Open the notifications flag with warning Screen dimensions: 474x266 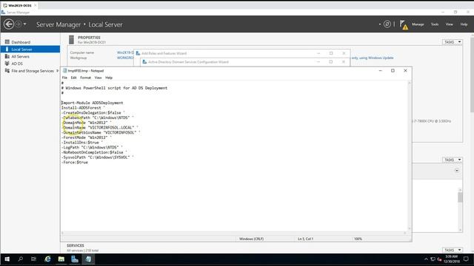(x=404, y=24)
